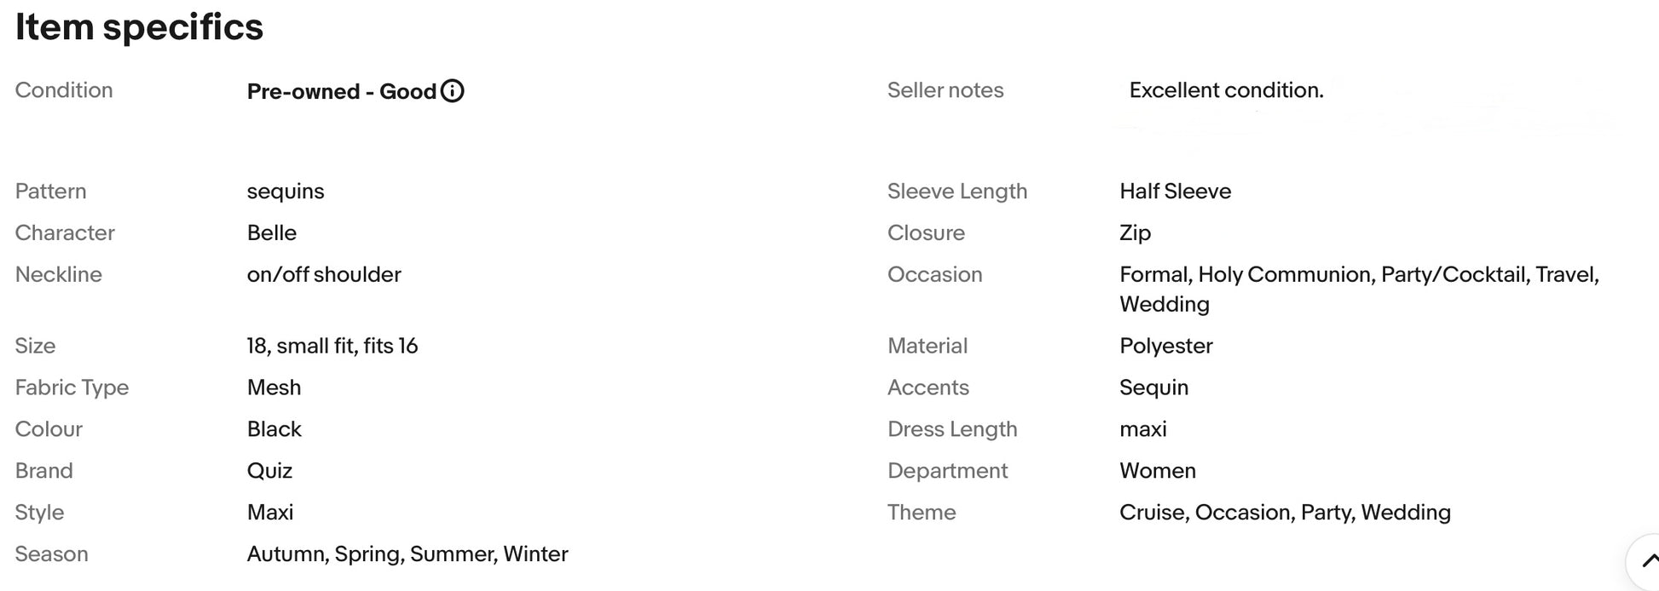Click the Women department value

[1158, 471]
